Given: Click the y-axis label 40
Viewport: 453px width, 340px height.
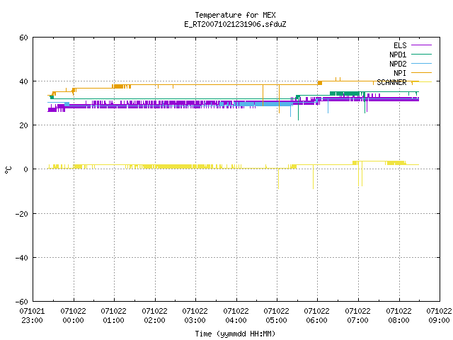Looking at the screenshot, I should click(x=23, y=81).
